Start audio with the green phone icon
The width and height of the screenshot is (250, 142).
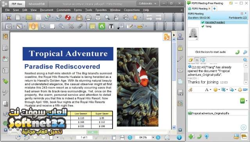coord(237,52)
